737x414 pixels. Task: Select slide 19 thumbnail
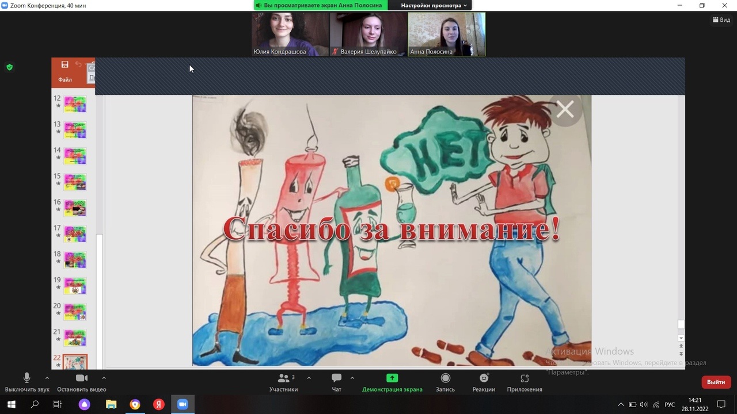(x=75, y=286)
